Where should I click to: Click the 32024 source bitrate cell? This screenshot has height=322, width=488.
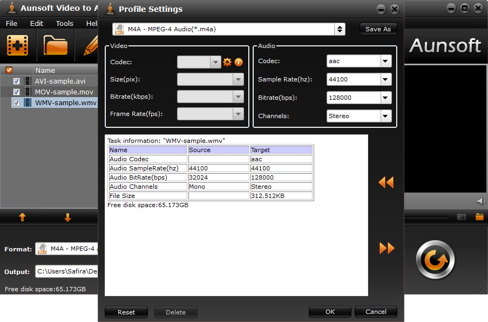point(219,177)
